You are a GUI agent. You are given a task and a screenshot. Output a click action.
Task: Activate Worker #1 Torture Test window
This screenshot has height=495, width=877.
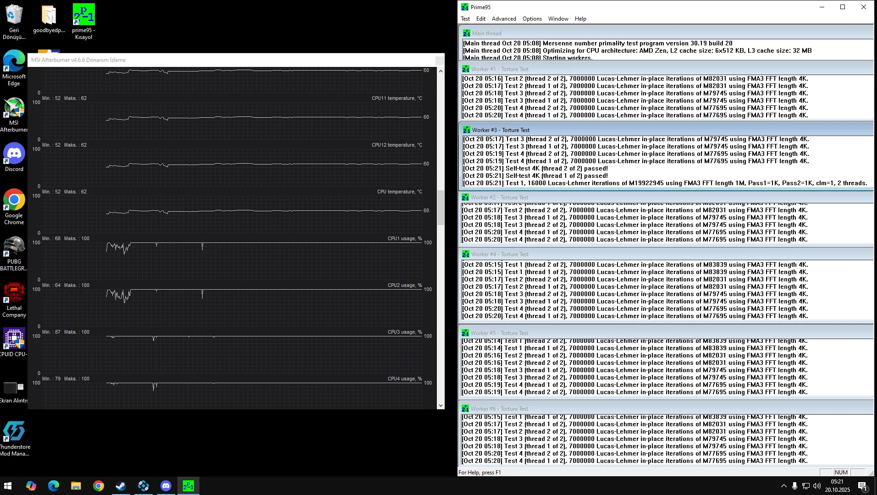click(500, 69)
